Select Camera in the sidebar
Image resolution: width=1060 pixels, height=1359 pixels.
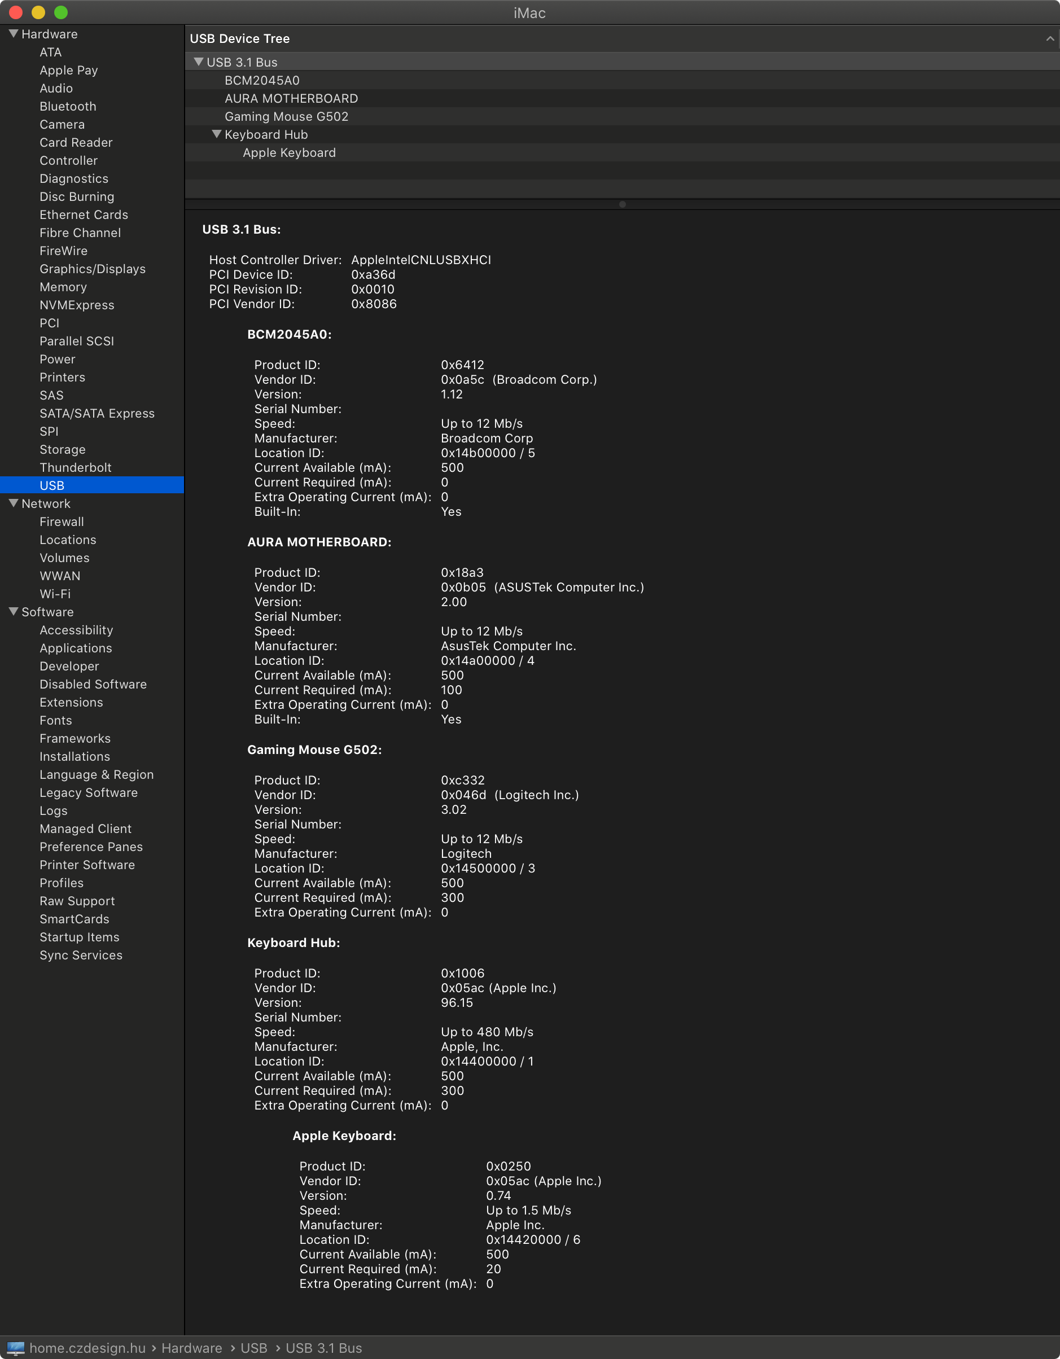tap(62, 125)
